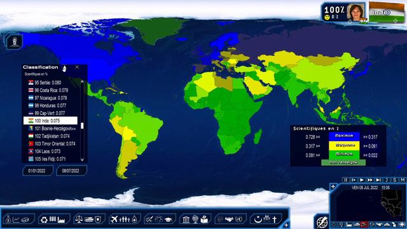Select row 96 Costa Rica: 0.079
The width and height of the screenshot is (407, 229).
click(50, 90)
